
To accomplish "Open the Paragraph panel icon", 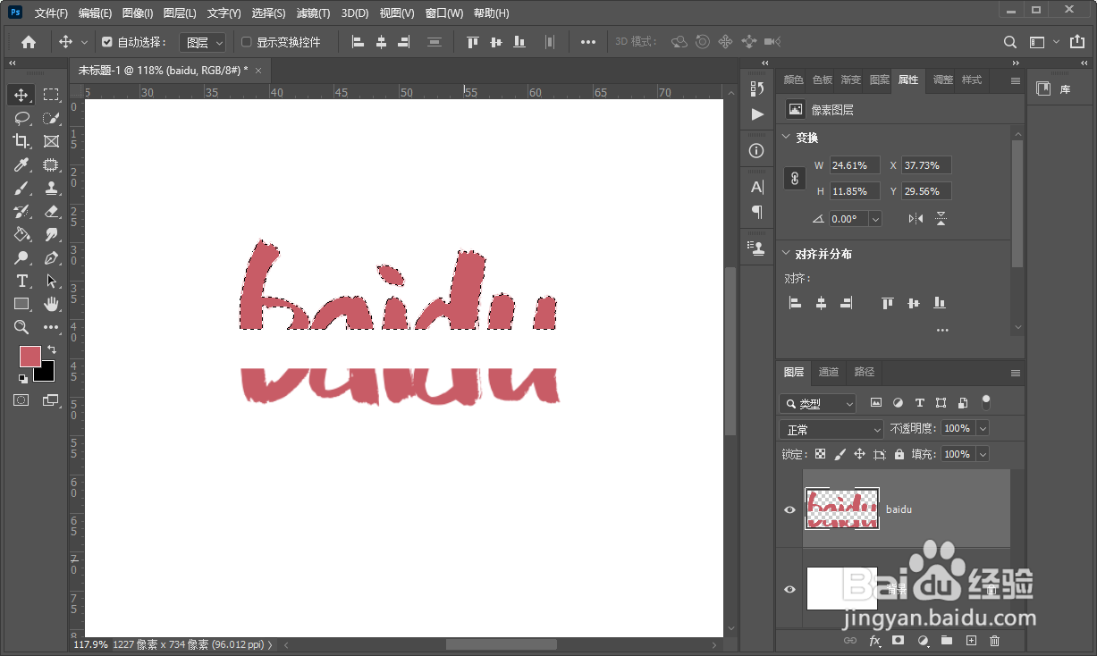I will click(757, 212).
